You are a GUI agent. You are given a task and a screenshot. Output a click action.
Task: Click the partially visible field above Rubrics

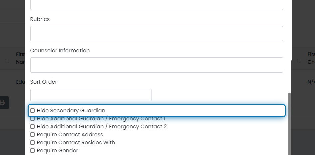pyautogui.click(x=157, y=5)
